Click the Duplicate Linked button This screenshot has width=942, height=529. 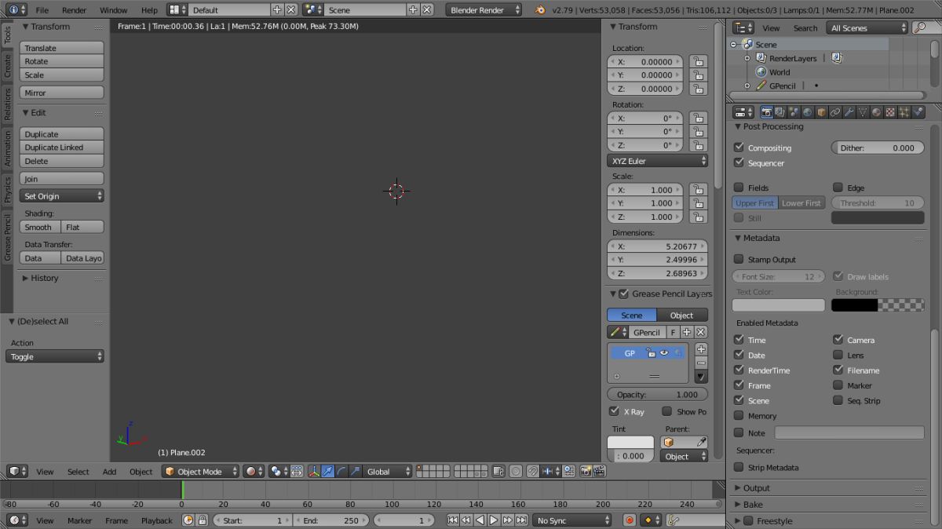62,148
